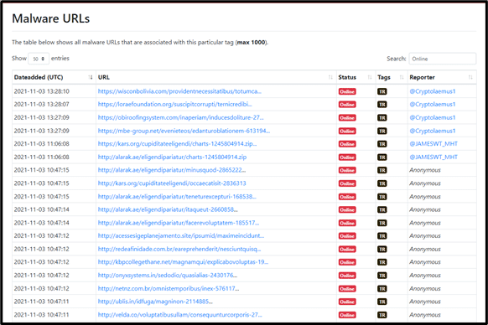Image resolution: width=488 pixels, height=325 pixels.
Task: Click TR tag in redeafinidade row
Action: coord(382,250)
